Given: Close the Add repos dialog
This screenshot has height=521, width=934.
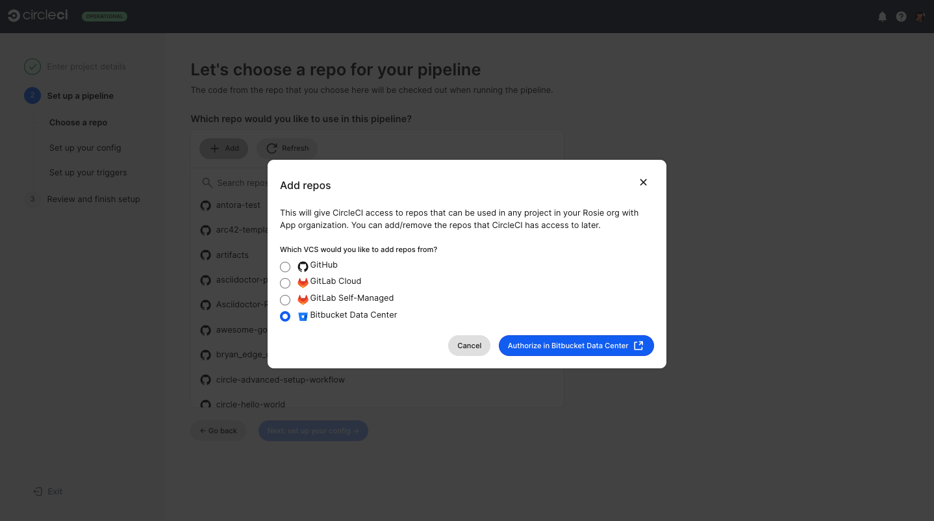Looking at the screenshot, I should pos(643,183).
